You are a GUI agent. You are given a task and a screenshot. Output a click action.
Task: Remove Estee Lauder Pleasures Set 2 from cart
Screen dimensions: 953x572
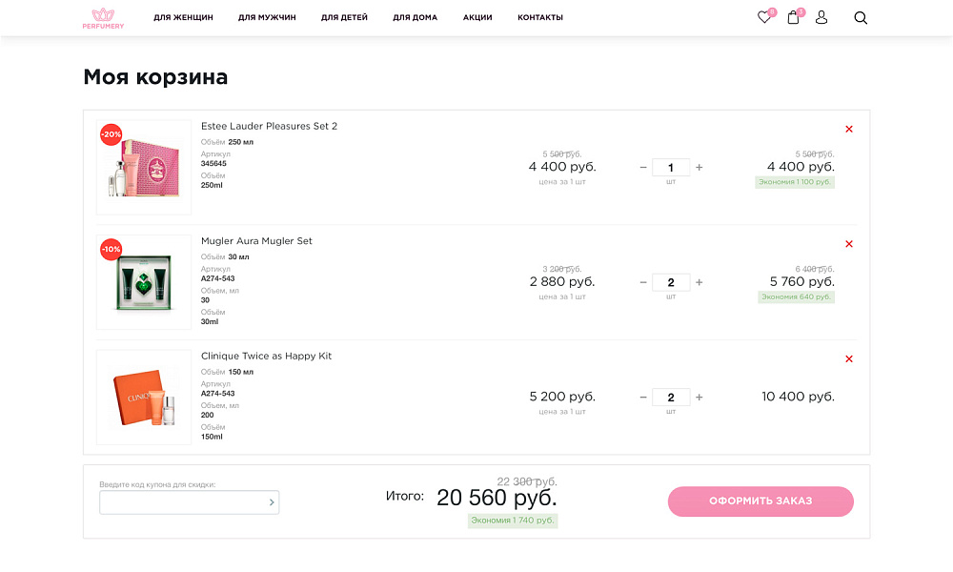click(849, 129)
